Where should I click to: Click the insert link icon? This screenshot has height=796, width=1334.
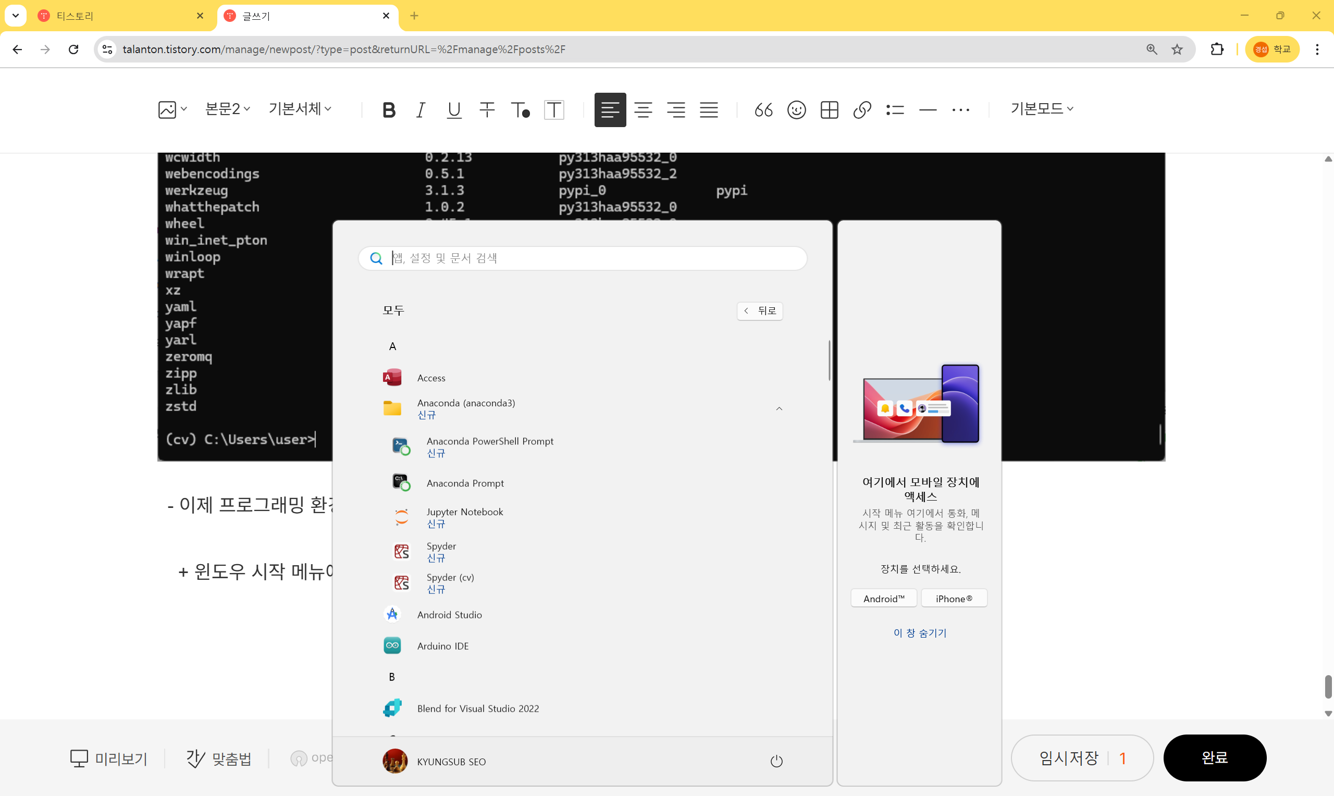[862, 110]
